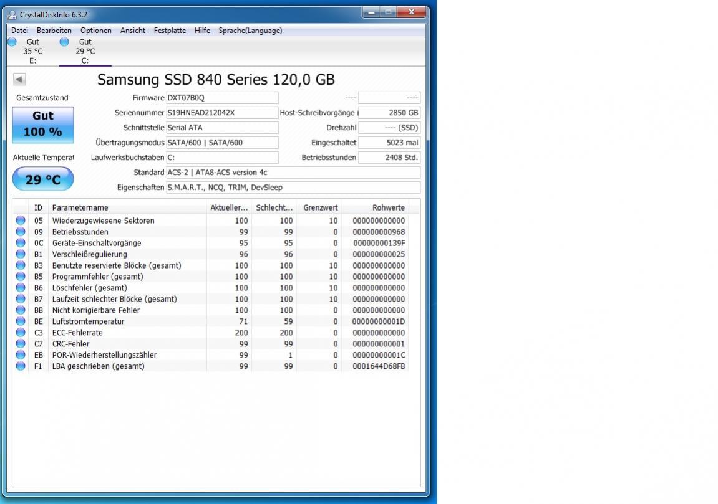Open the Hilfe menu
The image size is (718, 504).
click(202, 31)
